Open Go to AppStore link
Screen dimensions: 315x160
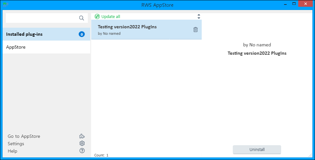click(24, 136)
